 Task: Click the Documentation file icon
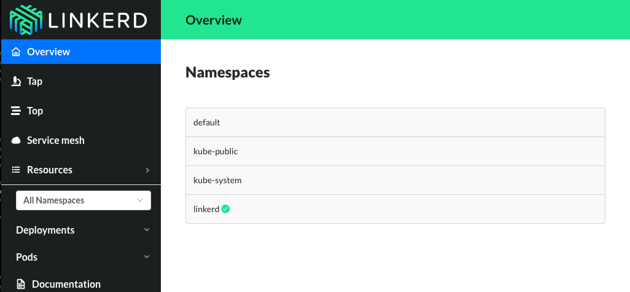(x=21, y=284)
